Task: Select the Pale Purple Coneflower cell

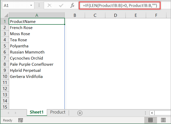Action: pyautogui.click(x=37, y=64)
